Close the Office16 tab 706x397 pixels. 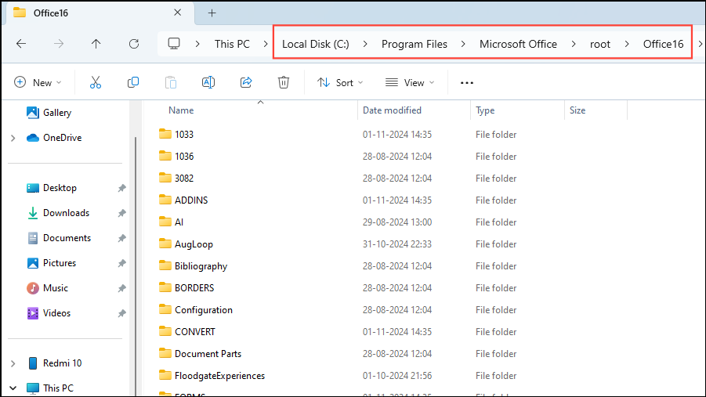(177, 13)
